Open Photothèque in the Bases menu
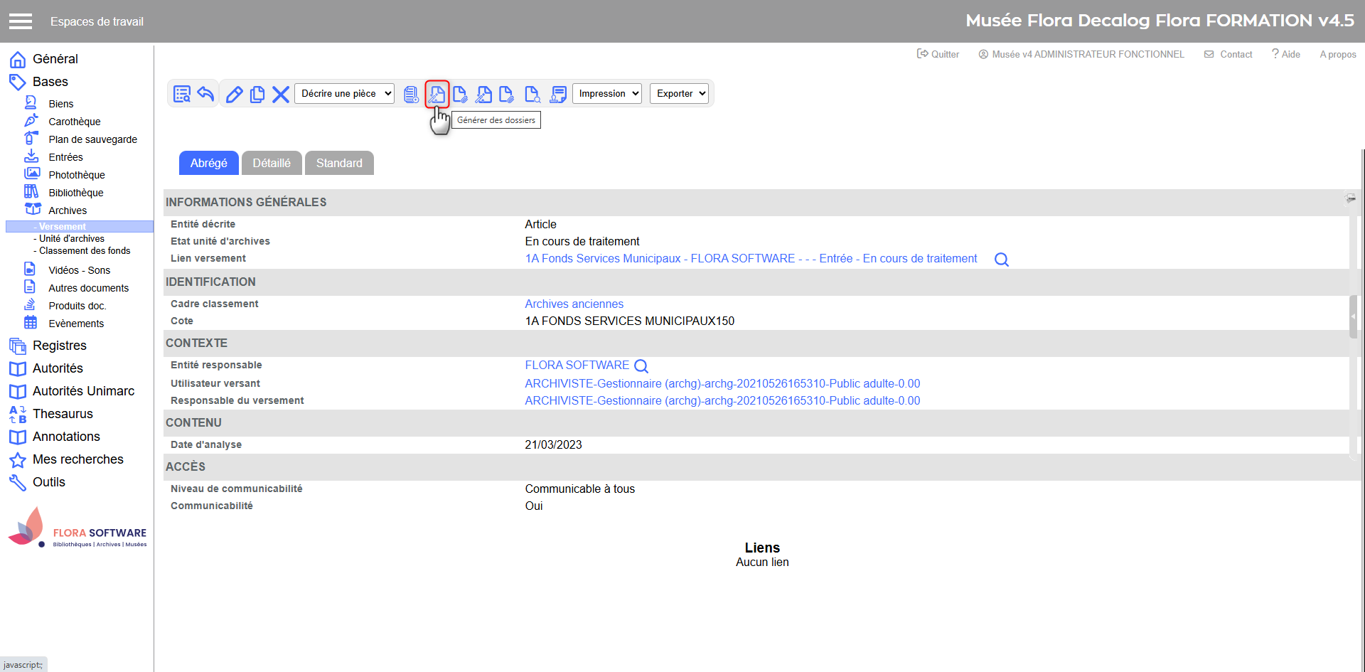 tap(77, 175)
